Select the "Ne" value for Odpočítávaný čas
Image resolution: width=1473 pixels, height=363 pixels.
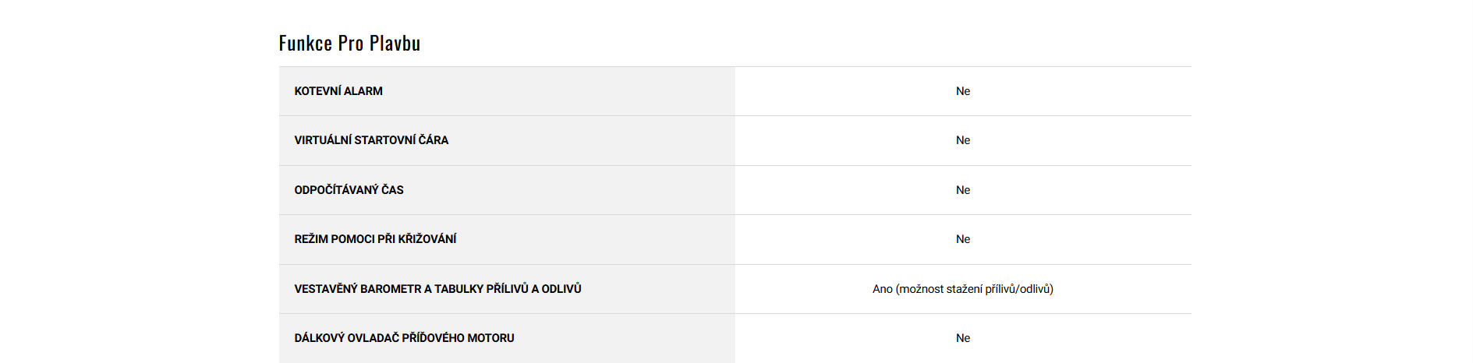pyautogui.click(x=962, y=190)
